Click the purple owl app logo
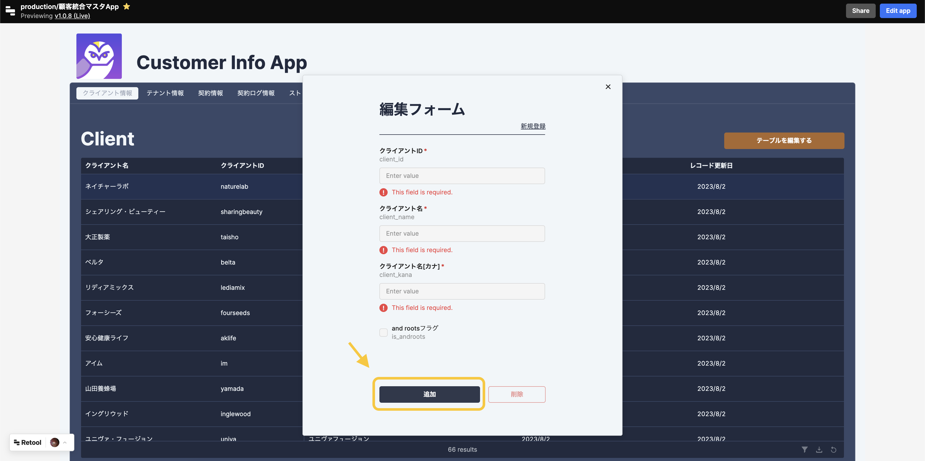The image size is (925, 461). pyautogui.click(x=99, y=56)
